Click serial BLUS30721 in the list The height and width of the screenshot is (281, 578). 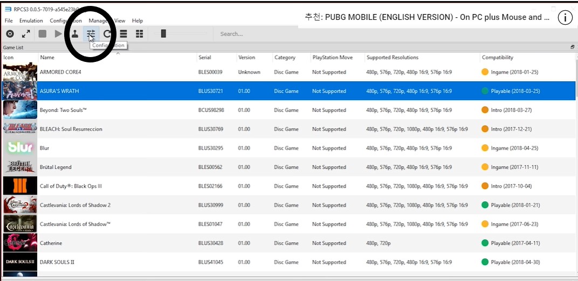click(210, 91)
